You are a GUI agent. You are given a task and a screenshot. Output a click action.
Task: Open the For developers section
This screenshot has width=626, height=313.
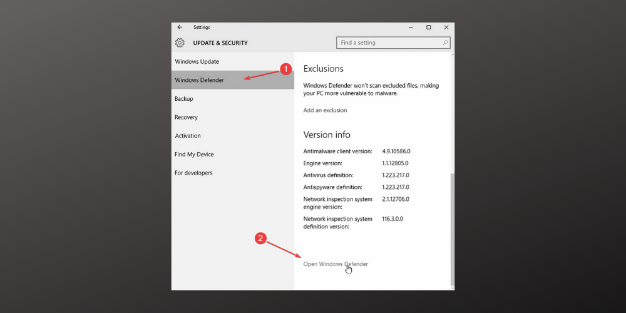[233, 173]
